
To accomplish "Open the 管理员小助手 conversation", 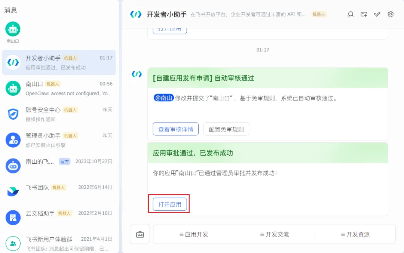I will click(x=59, y=140).
